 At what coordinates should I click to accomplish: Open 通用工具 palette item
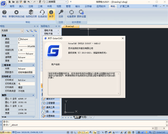tap(50, 107)
